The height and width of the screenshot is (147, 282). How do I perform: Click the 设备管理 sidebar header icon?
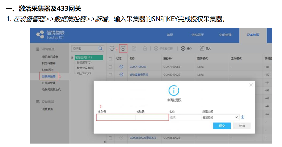pyautogui.click(x=38, y=49)
